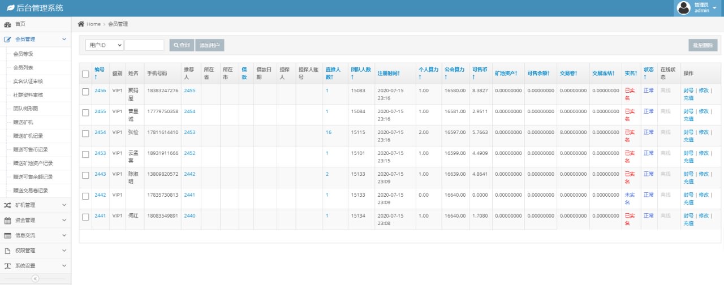Click the list icon beside 信息交流

(8, 235)
